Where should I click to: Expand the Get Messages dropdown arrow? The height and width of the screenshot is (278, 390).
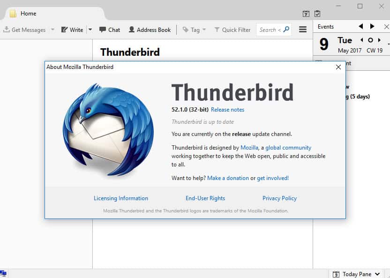pyautogui.click(x=52, y=30)
